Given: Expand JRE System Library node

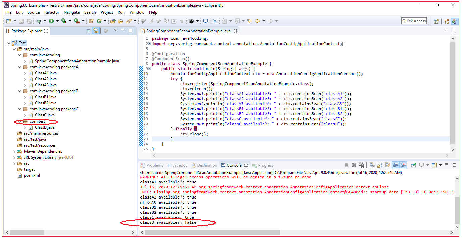Looking at the screenshot, I should (14, 157).
